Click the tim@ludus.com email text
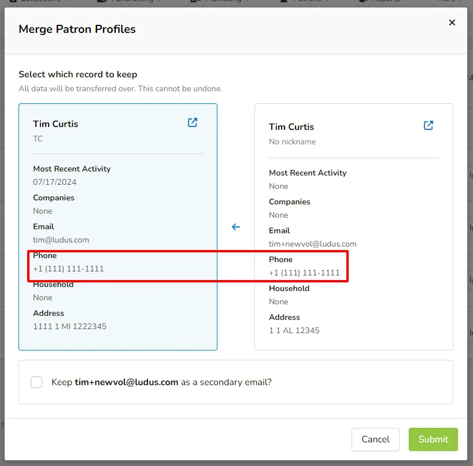Image resolution: width=473 pixels, height=466 pixels. 61,240
